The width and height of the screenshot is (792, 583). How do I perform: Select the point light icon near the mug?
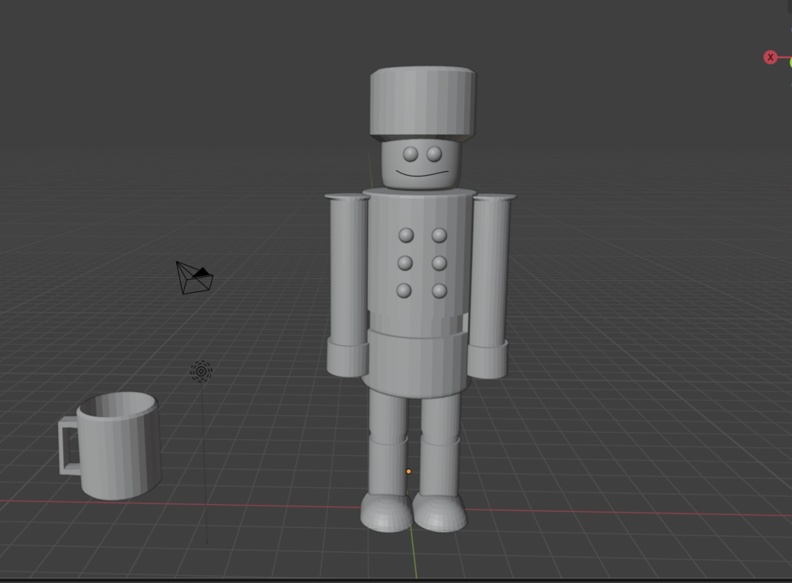[200, 372]
